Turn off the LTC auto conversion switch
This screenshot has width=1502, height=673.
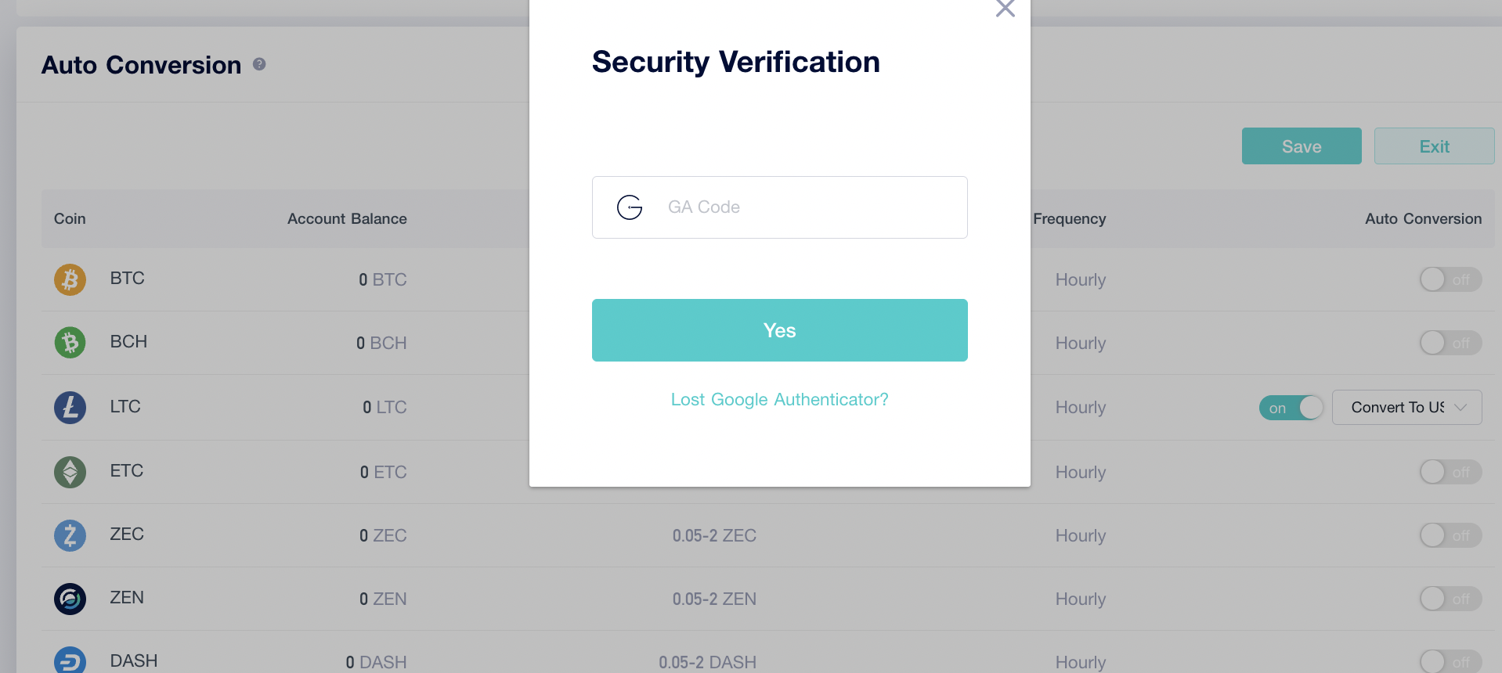click(x=1291, y=408)
